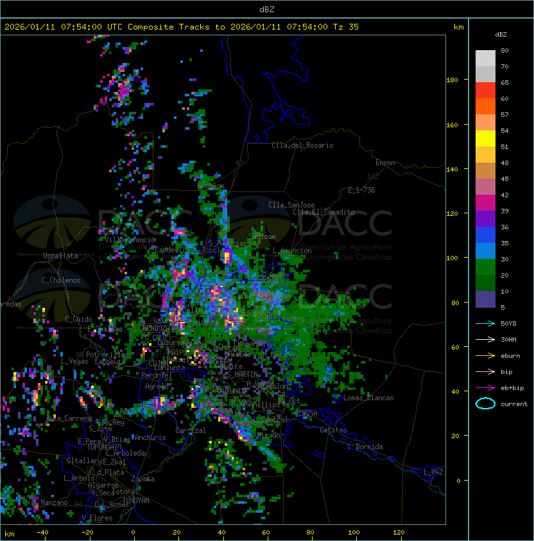The image size is (534, 541).
Task: Click the 'La_Carrera' map label
Action: click(x=73, y=418)
